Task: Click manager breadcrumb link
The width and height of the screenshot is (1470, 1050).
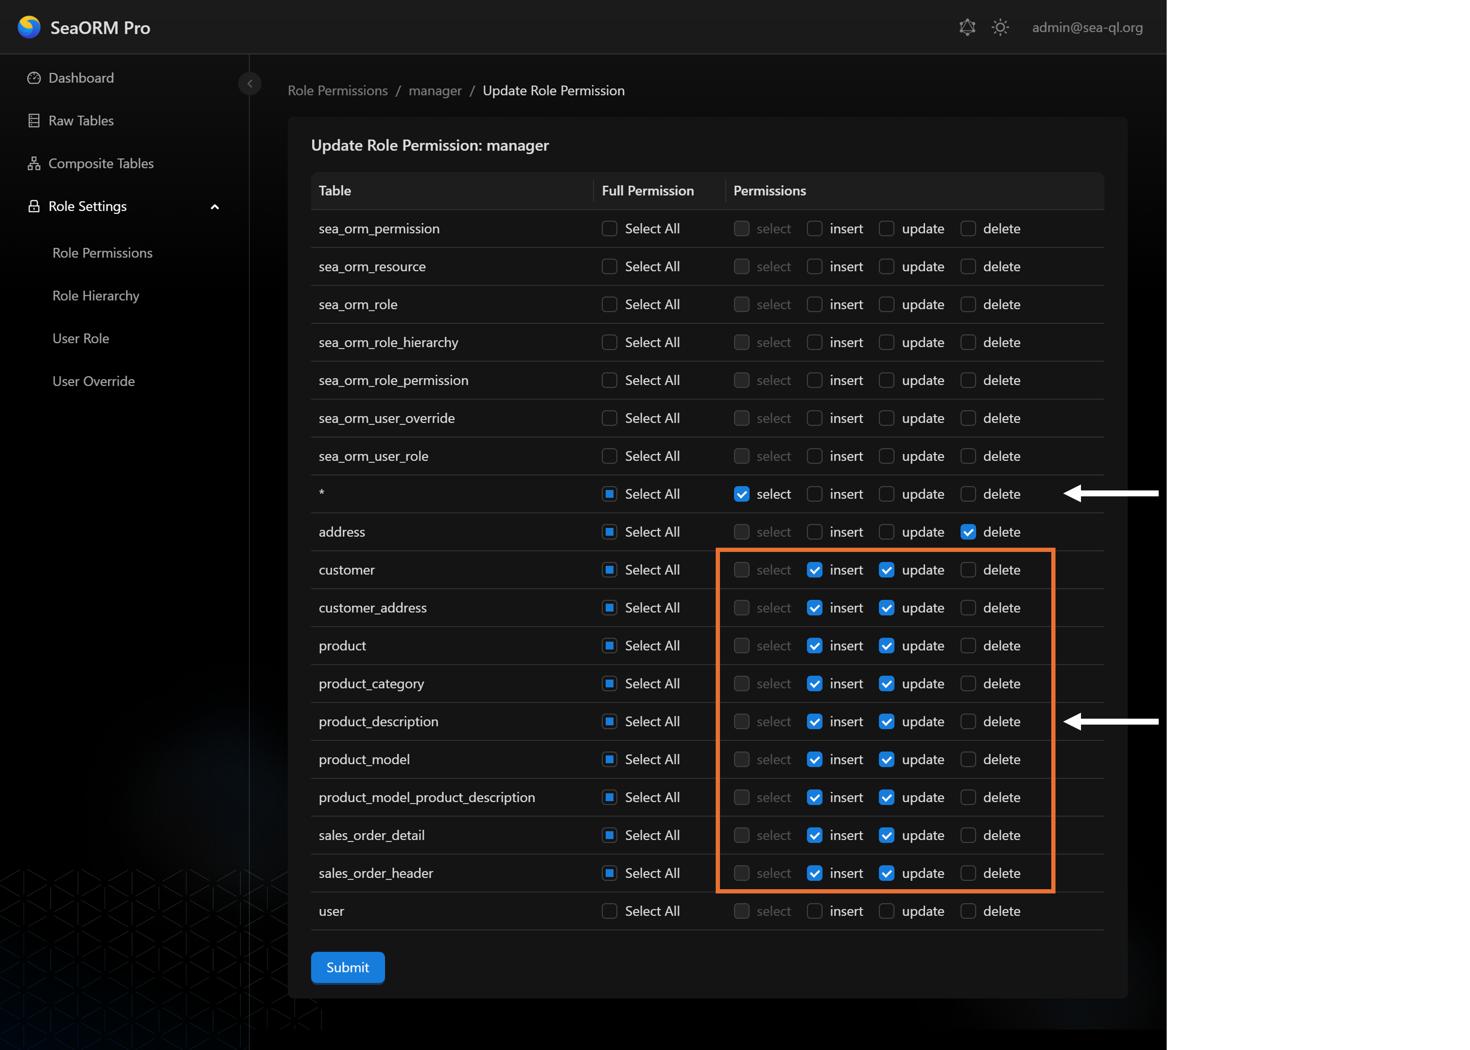Action: coord(435,90)
